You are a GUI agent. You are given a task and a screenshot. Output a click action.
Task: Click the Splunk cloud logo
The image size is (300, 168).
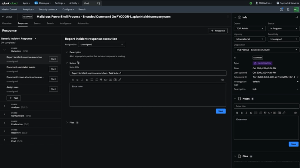point(9,3)
